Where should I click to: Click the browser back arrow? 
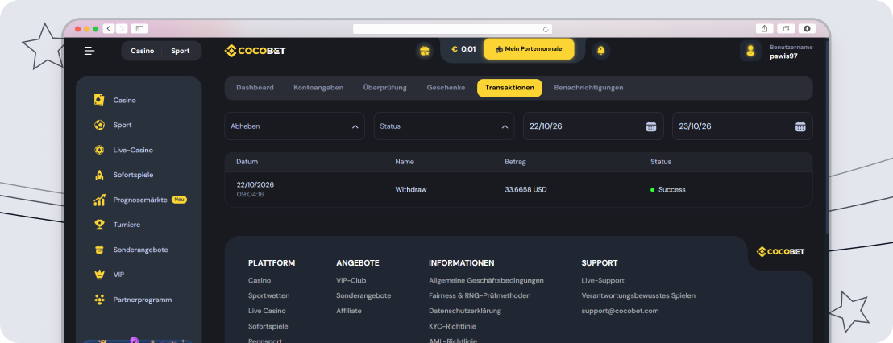pyautogui.click(x=109, y=28)
